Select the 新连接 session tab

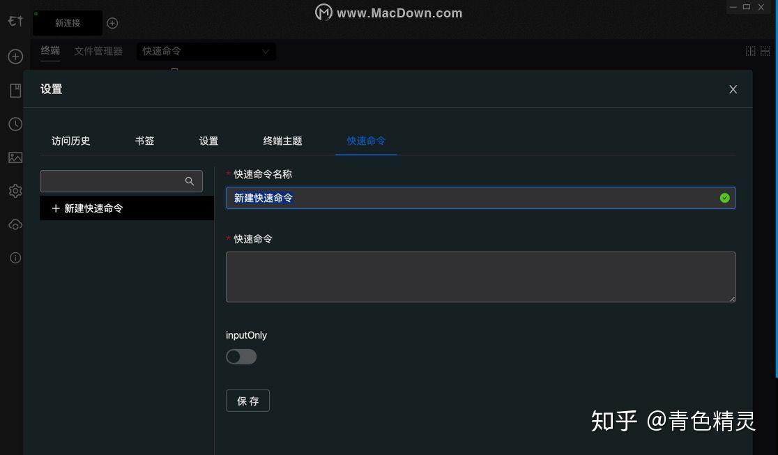[68, 23]
